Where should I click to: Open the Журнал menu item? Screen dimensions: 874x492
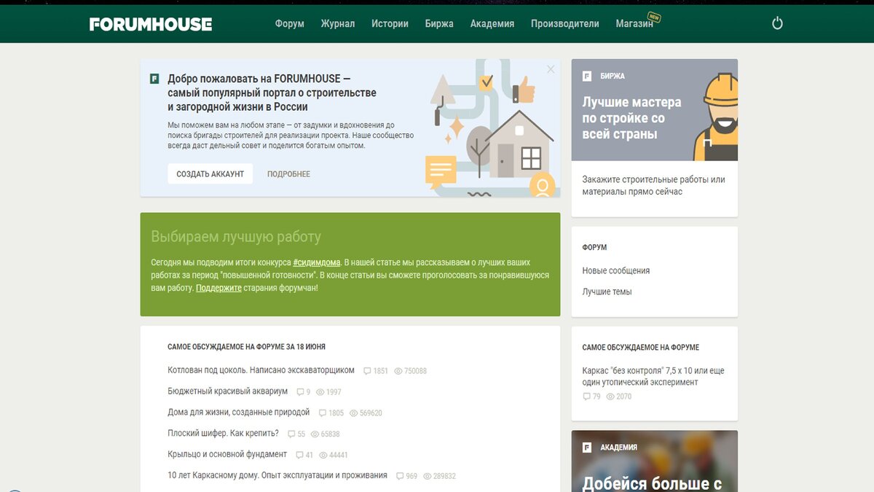pos(338,23)
